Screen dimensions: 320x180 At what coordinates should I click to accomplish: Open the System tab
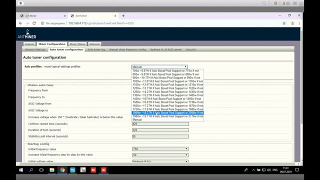coord(29,44)
